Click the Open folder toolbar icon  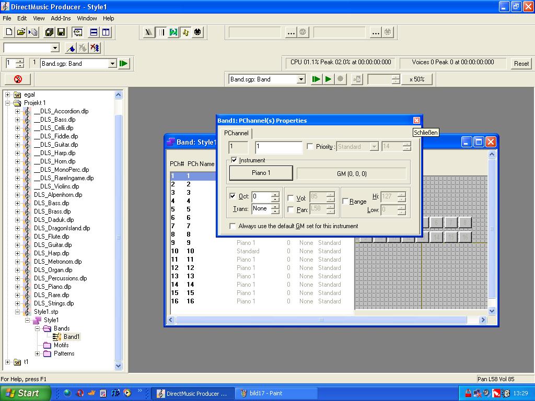(21, 32)
